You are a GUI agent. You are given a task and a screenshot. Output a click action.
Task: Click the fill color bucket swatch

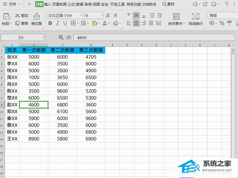[94, 23]
